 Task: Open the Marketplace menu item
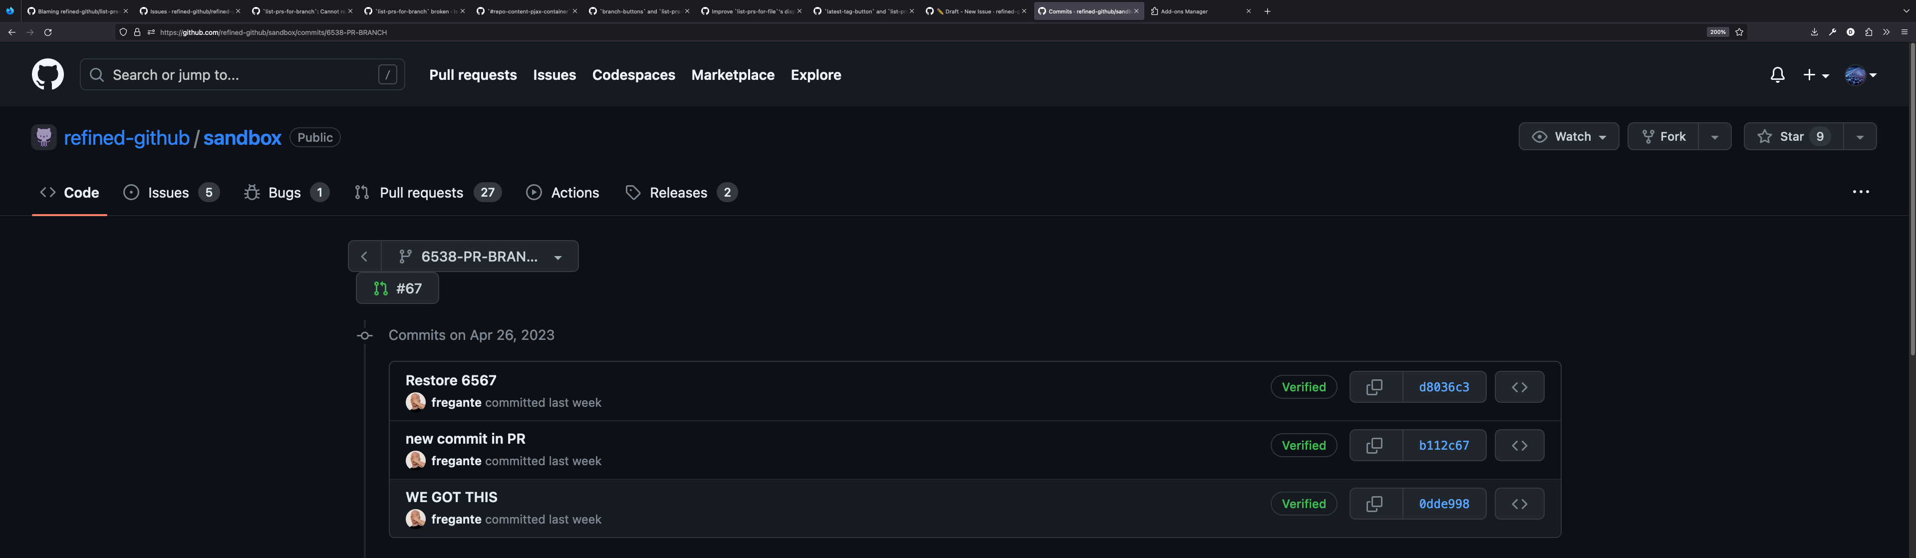click(733, 74)
